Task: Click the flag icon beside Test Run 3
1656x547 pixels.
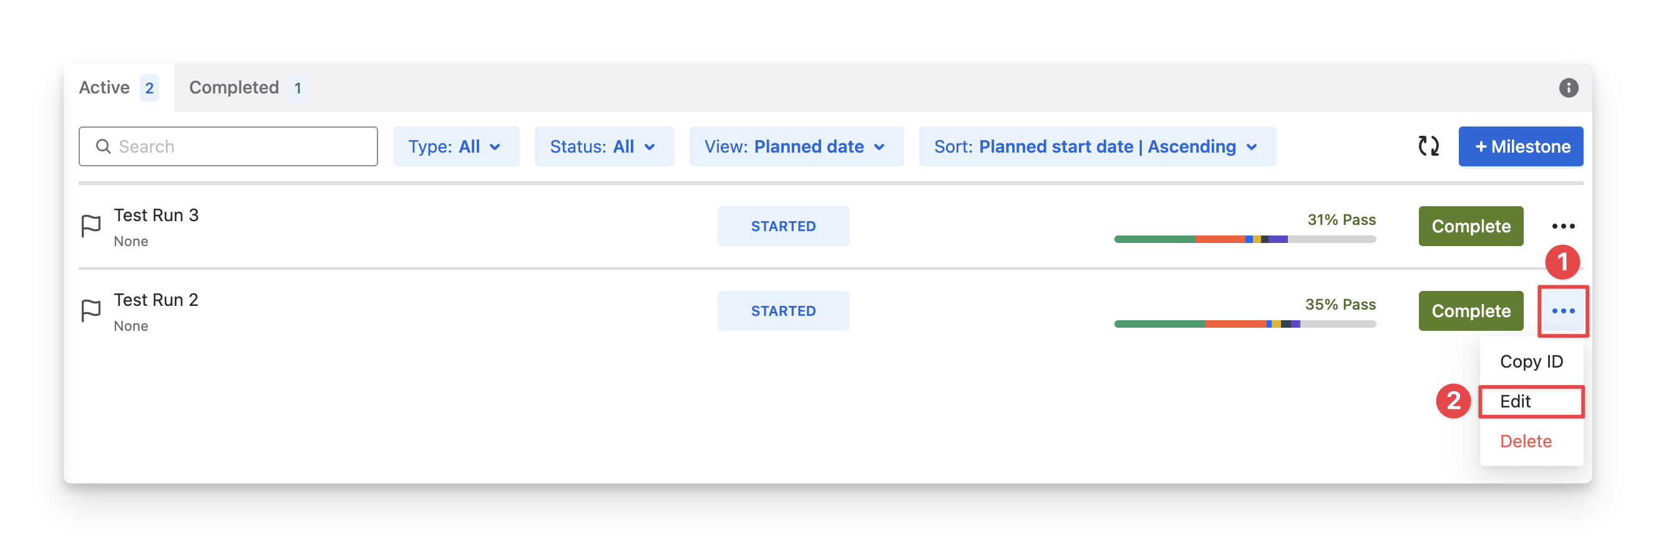Action: [90, 226]
